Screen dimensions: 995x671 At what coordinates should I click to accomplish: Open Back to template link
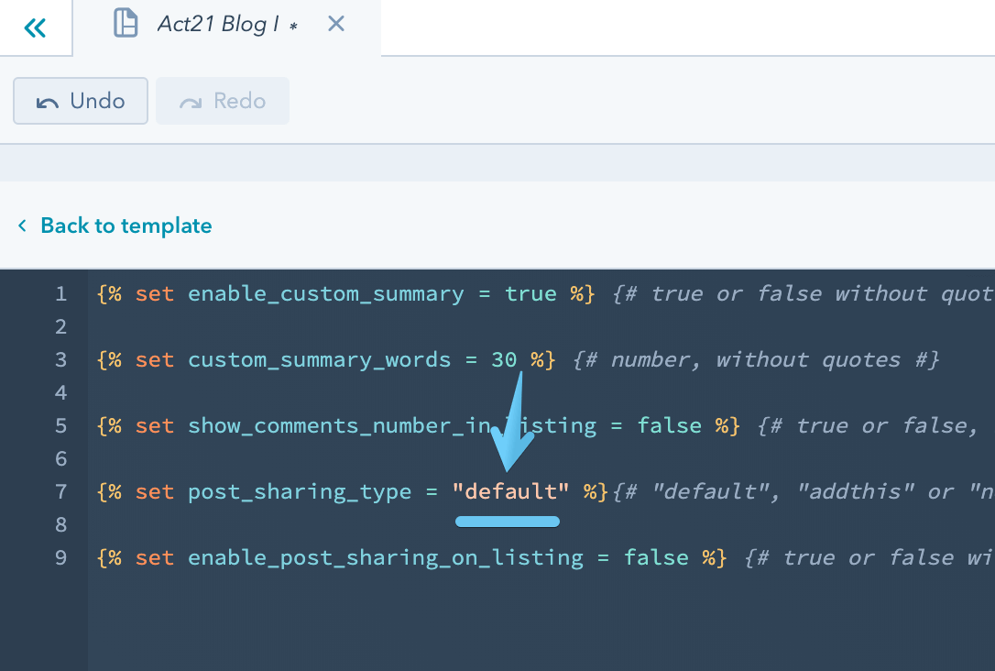[126, 225]
